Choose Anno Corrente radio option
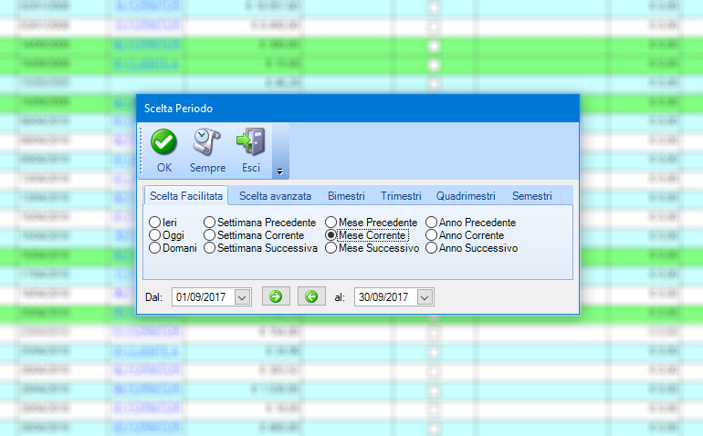The height and width of the screenshot is (436, 703). (432, 235)
